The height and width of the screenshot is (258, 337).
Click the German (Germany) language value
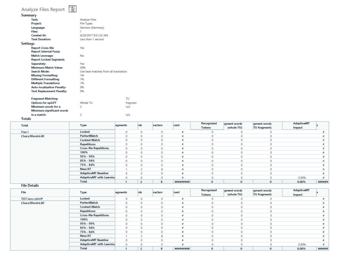[92, 28]
